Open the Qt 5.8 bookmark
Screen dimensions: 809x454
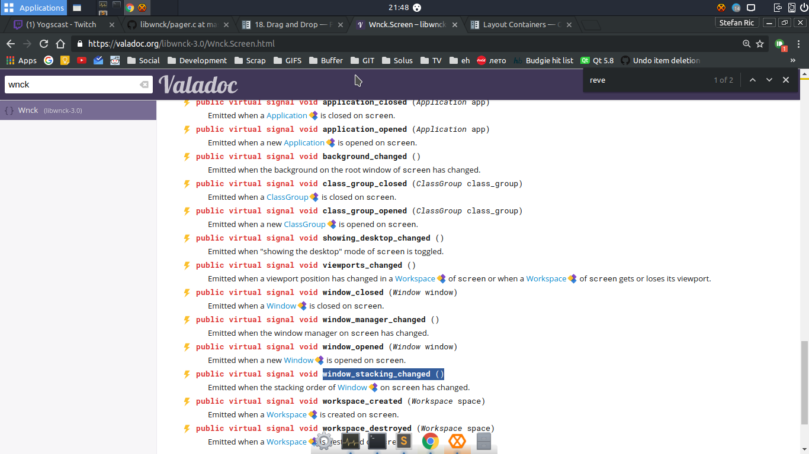click(x=597, y=60)
